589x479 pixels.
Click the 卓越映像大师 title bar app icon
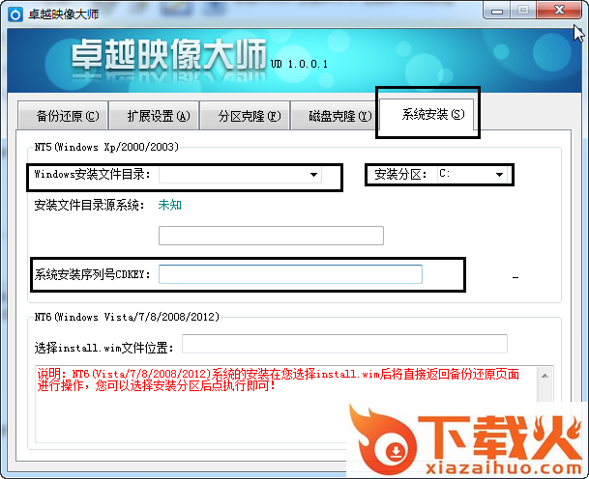[x=14, y=12]
